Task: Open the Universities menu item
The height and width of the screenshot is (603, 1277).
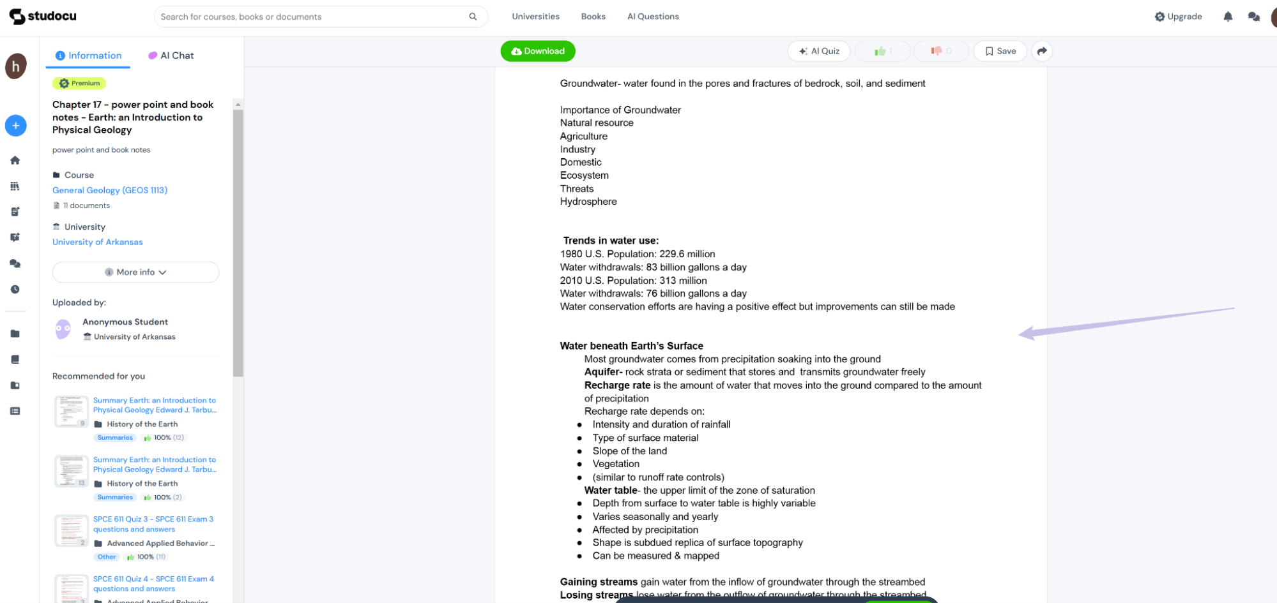Action: [535, 17]
